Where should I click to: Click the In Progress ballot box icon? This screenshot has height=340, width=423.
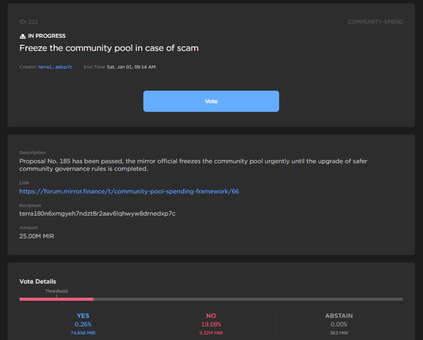pyautogui.click(x=23, y=36)
